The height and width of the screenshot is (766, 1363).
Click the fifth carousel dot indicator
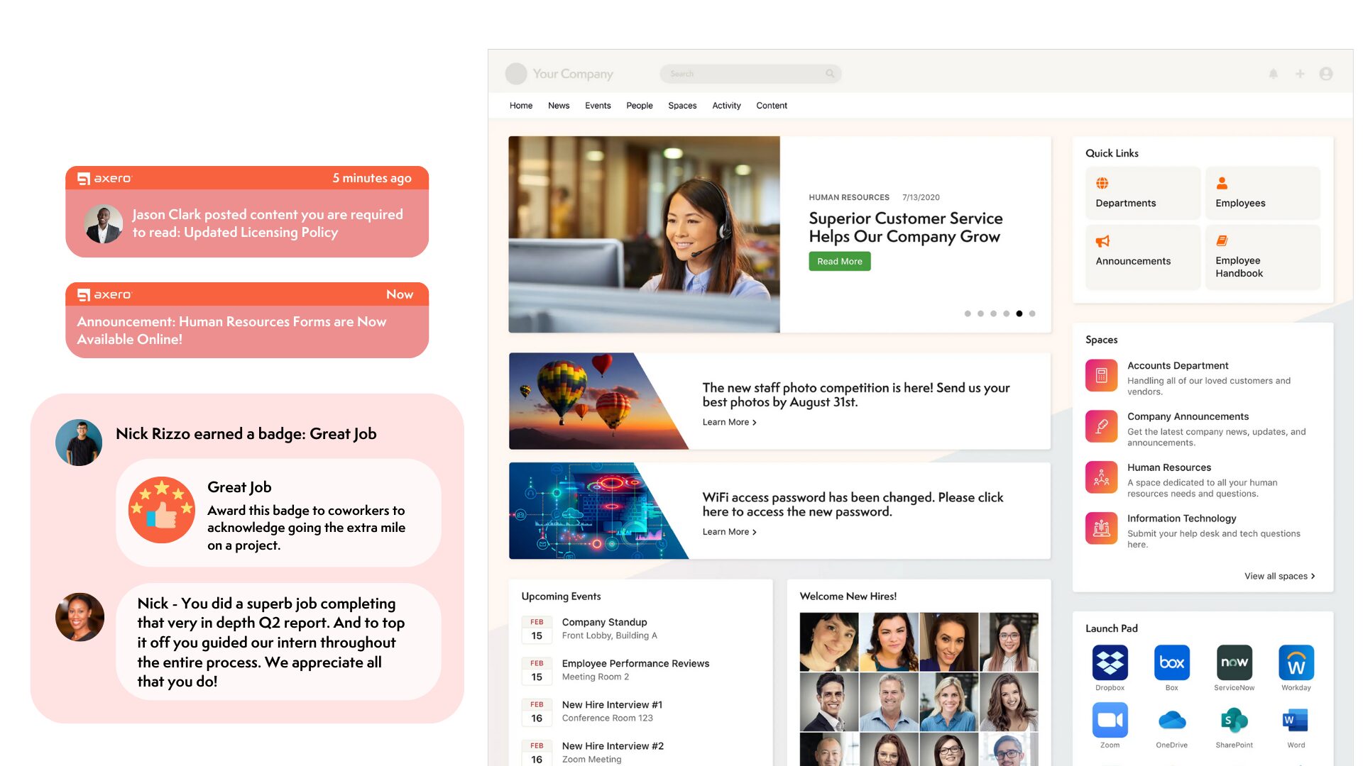point(1019,313)
